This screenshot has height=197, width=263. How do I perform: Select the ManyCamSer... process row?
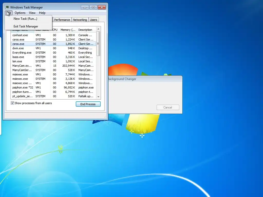pyautogui.click(x=53, y=70)
